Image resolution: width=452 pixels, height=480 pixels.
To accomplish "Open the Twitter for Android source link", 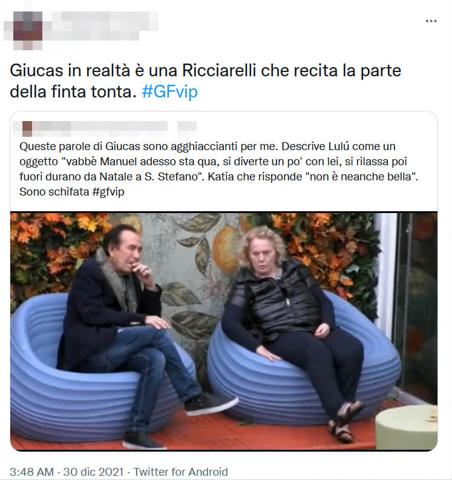I will [180, 472].
